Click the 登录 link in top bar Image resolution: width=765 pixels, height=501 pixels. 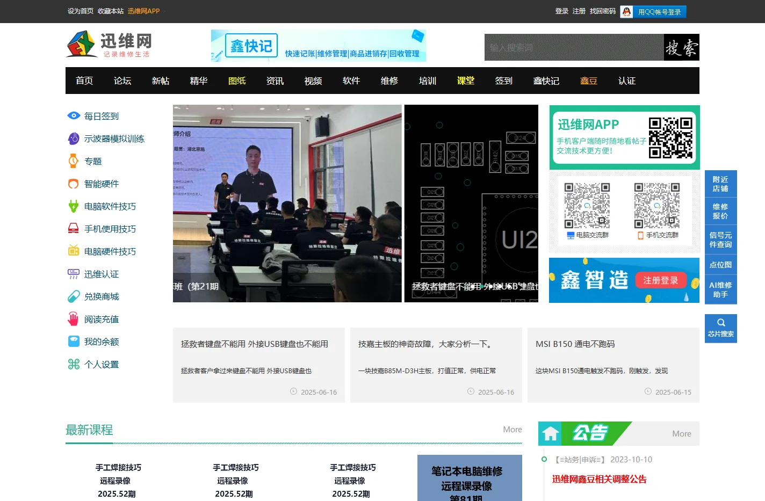(x=562, y=11)
